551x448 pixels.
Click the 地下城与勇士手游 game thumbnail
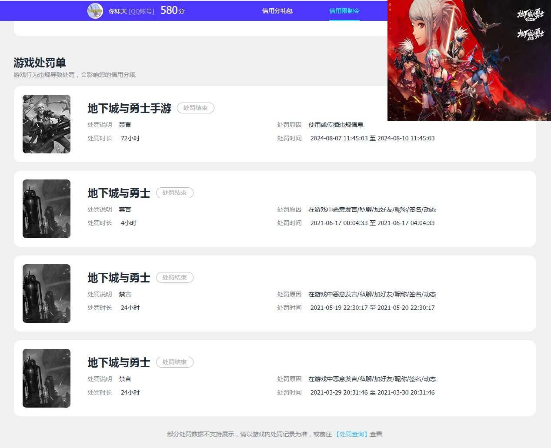tap(47, 124)
